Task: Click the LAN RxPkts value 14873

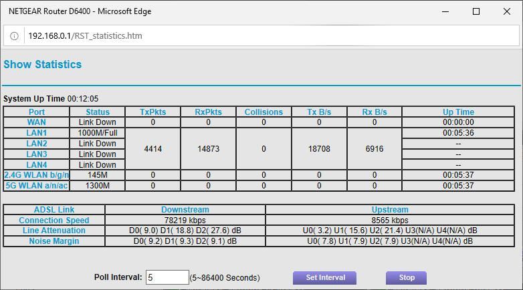Action: click(208, 148)
